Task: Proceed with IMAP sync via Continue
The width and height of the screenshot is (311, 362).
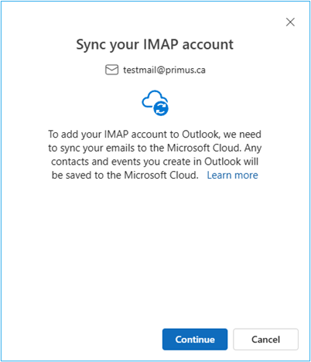Action: pos(195,340)
